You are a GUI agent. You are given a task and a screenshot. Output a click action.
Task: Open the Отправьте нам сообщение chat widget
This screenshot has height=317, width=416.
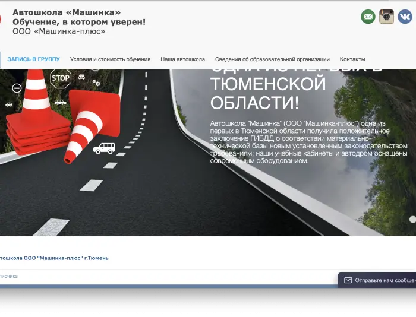pyautogui.click(x=377, y=280)
